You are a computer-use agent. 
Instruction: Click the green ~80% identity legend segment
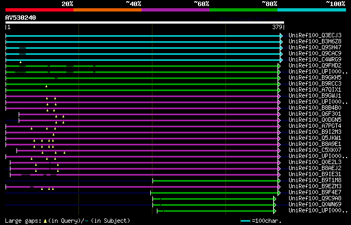[244, 10]
